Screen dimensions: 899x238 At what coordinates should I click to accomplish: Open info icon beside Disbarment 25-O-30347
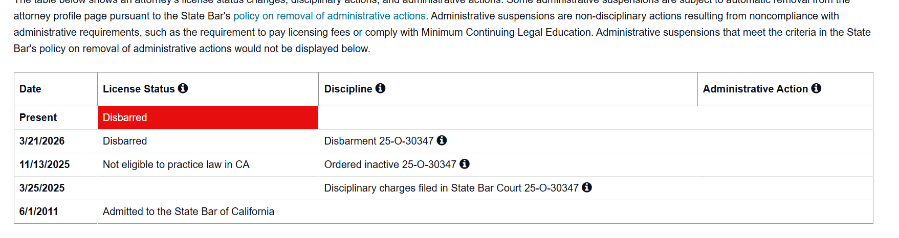442,140
